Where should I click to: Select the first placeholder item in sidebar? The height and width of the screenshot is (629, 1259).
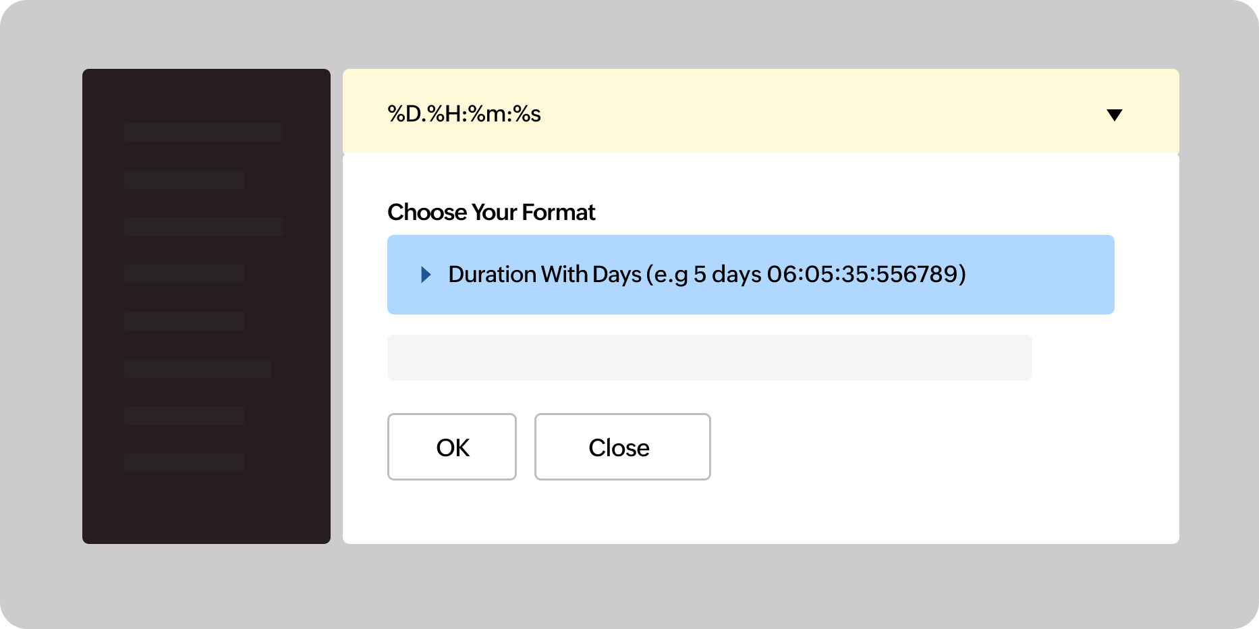click(203, 132)
